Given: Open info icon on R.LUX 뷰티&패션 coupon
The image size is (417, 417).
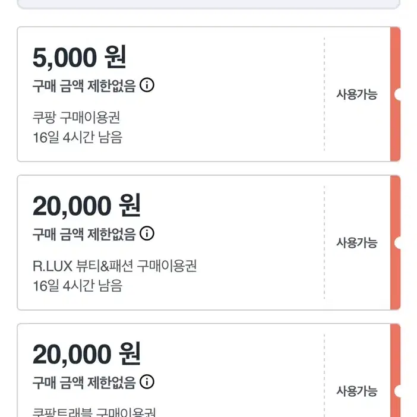Looking at the screenshot, I should point(147,233).
